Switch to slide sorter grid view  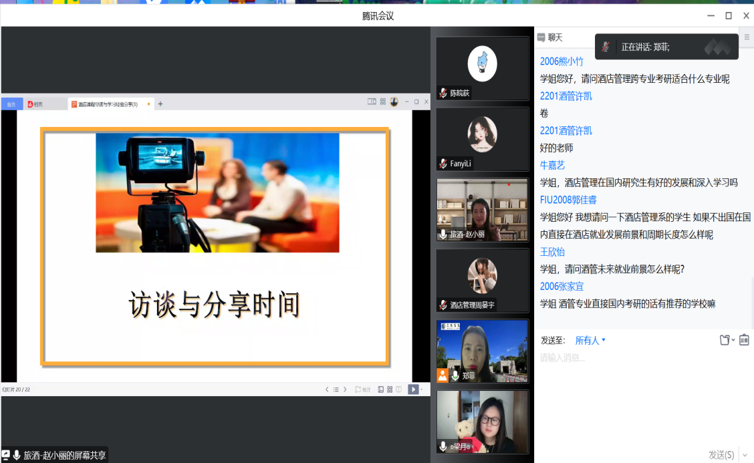390,390
